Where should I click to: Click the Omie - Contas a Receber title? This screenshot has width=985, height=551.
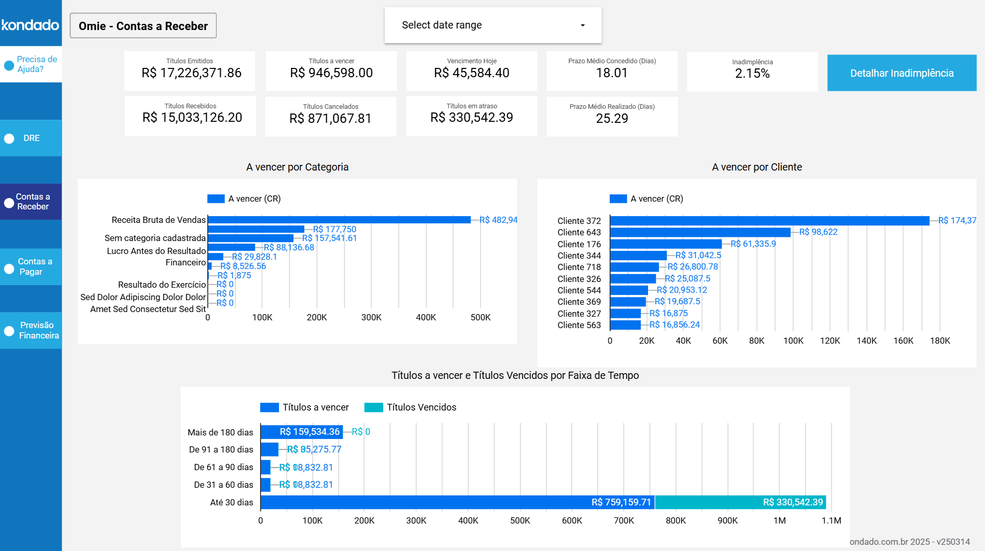point(143,25)
